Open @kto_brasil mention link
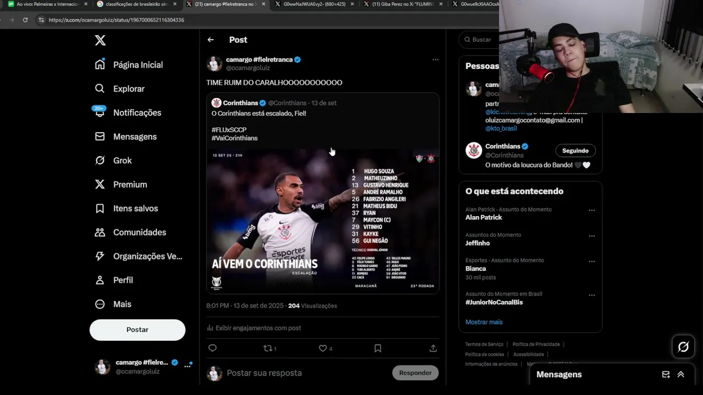Image resolution: width=703 pixels, height=395 pixels. pyautogui.click(x=501, y=128)
